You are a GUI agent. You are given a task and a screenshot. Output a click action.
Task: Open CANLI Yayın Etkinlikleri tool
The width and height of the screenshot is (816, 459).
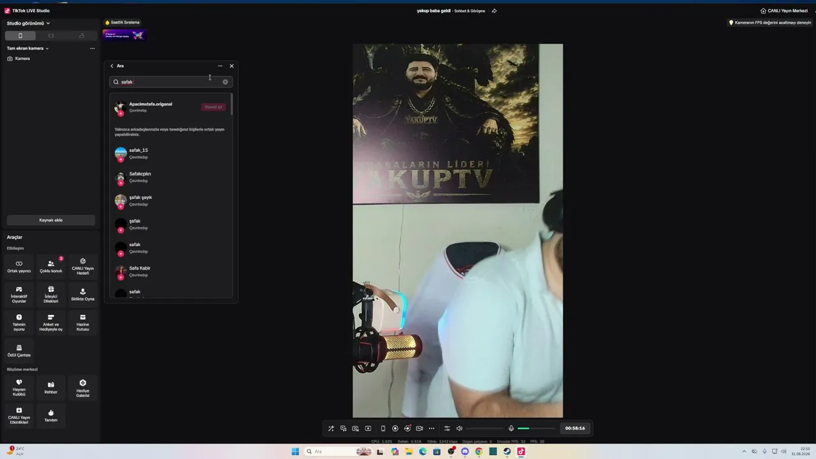19,416
